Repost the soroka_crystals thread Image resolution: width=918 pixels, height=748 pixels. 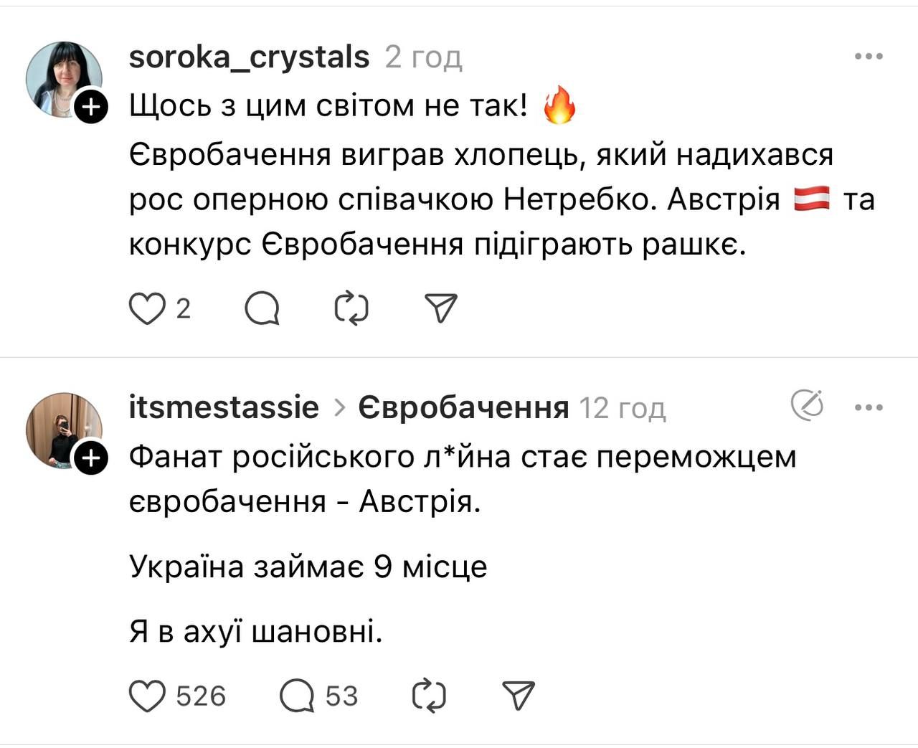click(351, 309)
